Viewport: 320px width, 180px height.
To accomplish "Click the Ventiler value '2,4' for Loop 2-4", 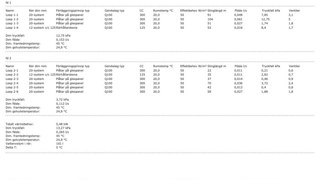I will coord(291,83).
